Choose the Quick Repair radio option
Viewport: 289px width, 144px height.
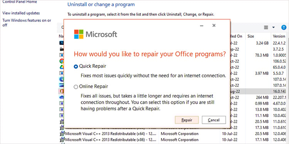pyautogui.click(x=76, y=66)
